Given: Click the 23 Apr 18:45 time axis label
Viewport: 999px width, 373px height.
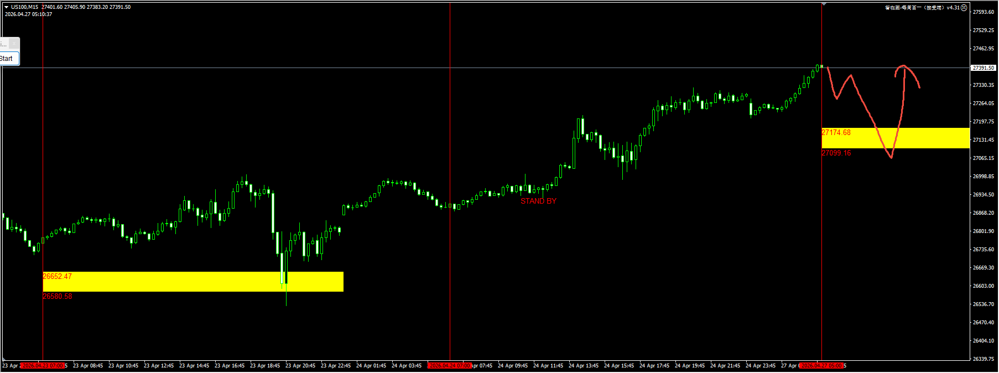Looking at the screenshot, I should point(265,366).
